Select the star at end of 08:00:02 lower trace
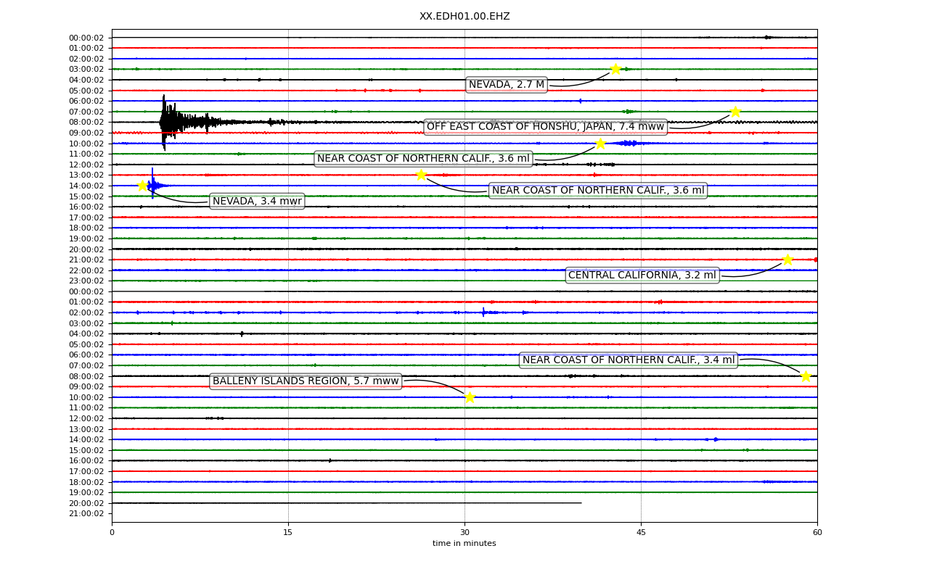Viewport: 929px width, 580px height. 806,376
